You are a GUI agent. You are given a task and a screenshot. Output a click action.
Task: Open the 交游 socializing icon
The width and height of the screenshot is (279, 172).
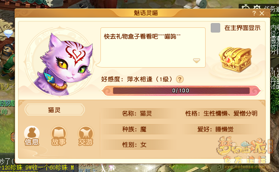pyautogui.click(x=86, y=136)
